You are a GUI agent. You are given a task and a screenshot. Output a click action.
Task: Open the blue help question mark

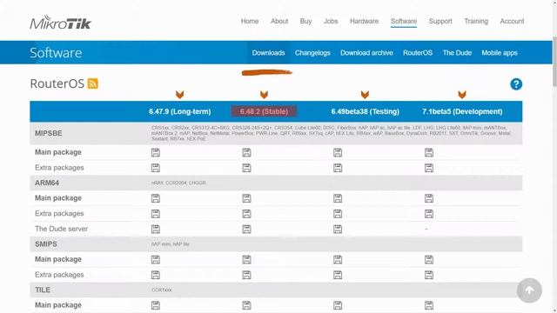coord(516,84)
